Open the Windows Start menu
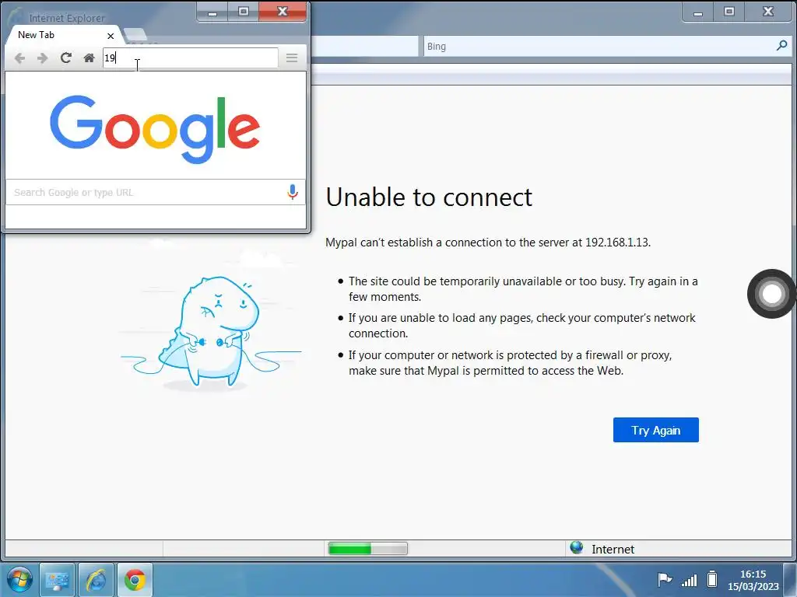This screenshot has height=597, width=797. (19, 580)
